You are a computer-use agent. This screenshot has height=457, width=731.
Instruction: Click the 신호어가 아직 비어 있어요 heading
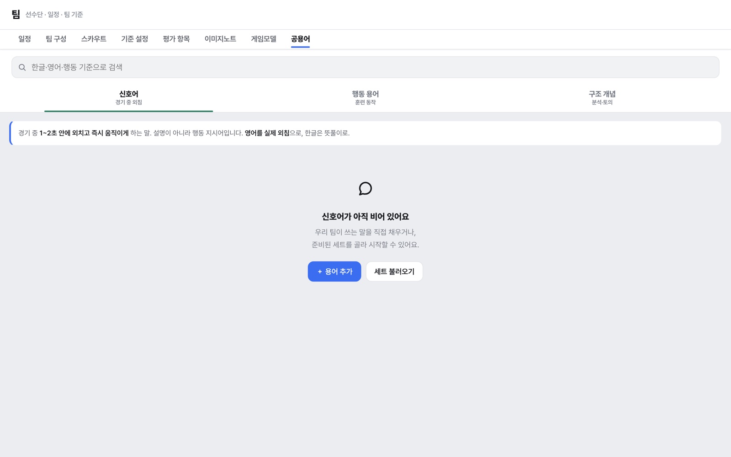pos(365,217)
